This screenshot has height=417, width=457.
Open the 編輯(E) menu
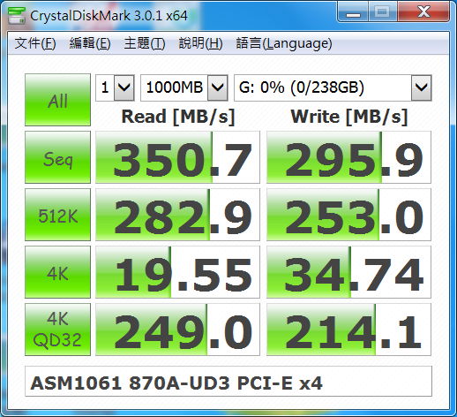[90, 43]
